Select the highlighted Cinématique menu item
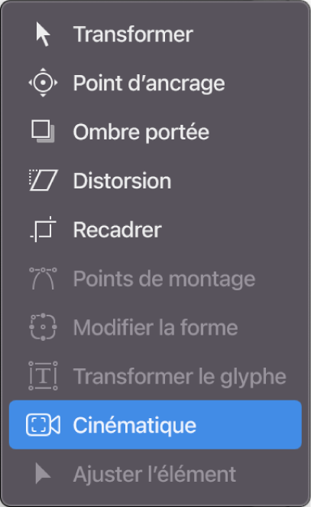311x507 pixels. (156, 424)
